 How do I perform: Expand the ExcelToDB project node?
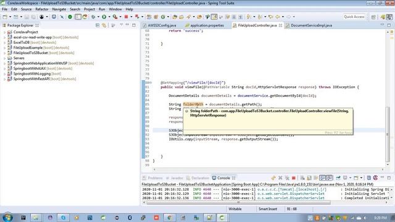point(4,43)
